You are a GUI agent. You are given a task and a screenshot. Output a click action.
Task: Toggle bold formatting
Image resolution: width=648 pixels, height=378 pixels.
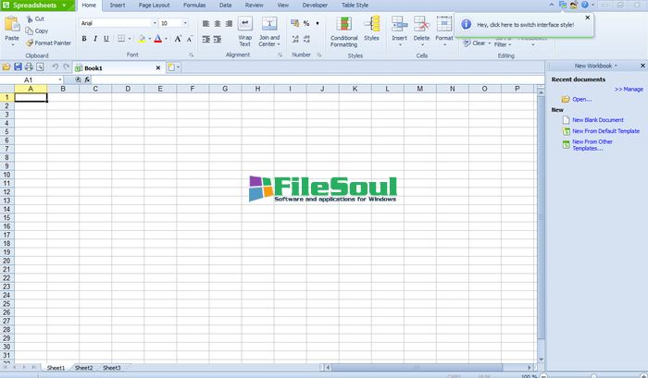tap(83, 39)
